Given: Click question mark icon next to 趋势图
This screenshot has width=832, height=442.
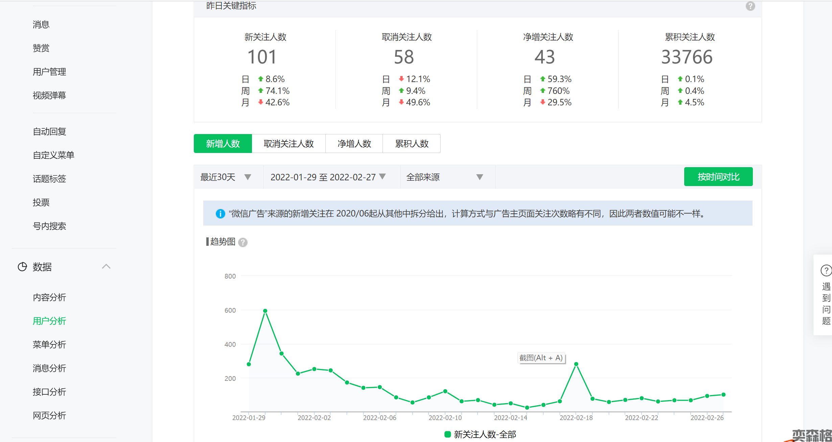Looking at the screenshot, I should pos(242,242).
